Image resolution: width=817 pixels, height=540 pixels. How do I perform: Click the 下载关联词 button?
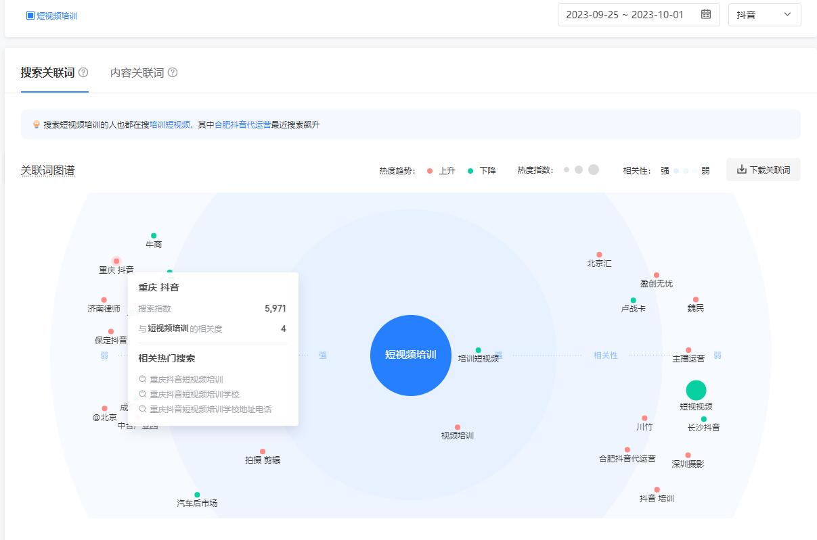click(x=764, y=170)
